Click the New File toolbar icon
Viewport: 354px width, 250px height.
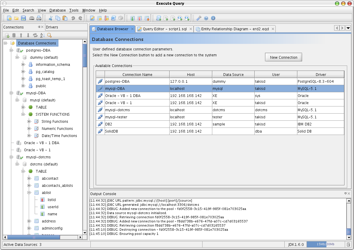[x=9, y=18]
